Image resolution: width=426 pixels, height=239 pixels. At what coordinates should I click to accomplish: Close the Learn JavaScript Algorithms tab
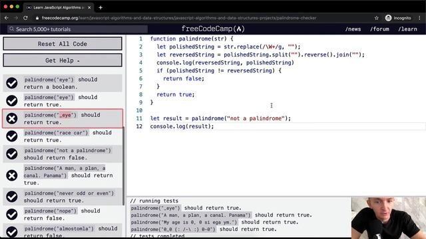pos(89,7)
